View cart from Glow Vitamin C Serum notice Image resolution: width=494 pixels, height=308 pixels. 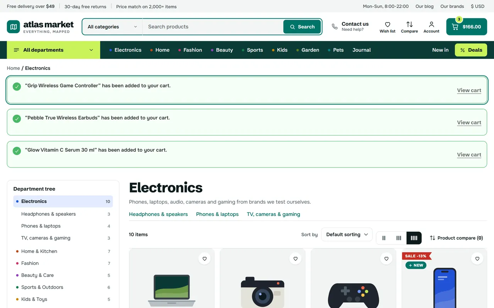coord(469,155)
